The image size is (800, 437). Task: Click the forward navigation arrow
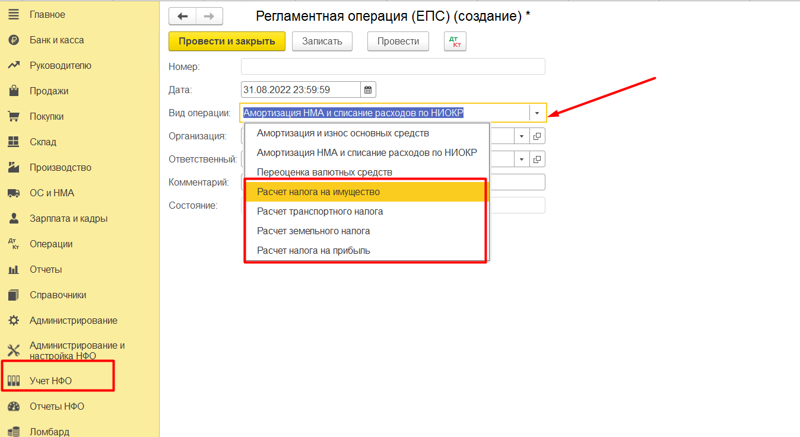coord(209,17)
